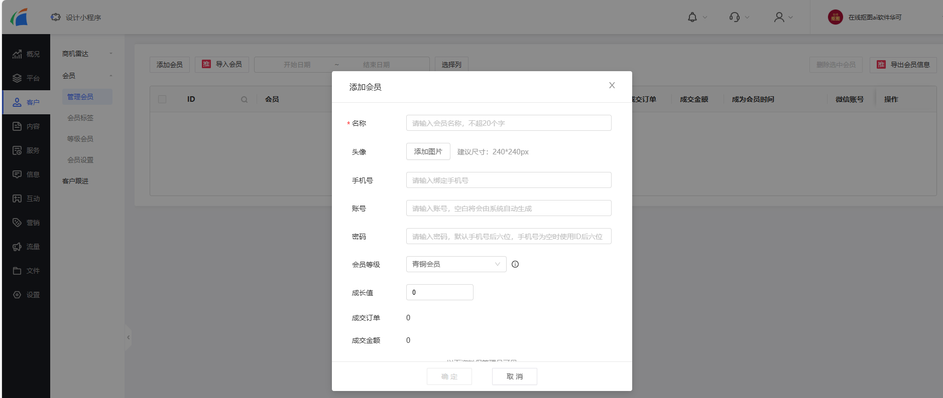The height and width of the screenshot is (398, 943).
Task: Select 等级会员 in the side menu
Action: point(80,139)
